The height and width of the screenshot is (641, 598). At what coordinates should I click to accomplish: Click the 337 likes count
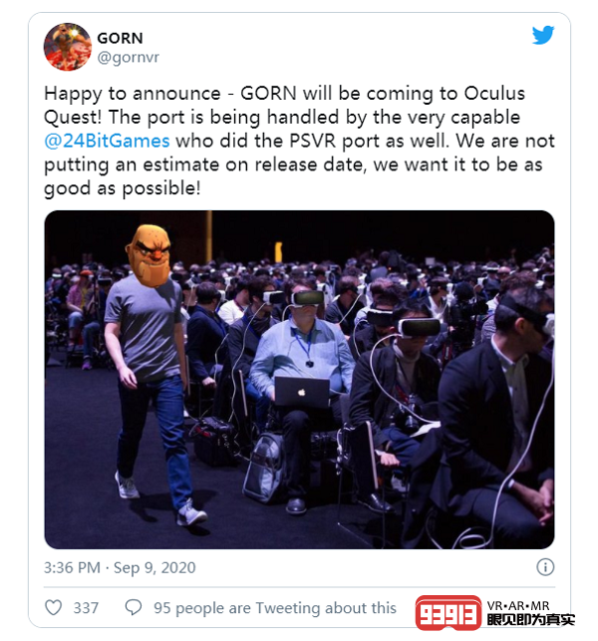coord(86,608)
